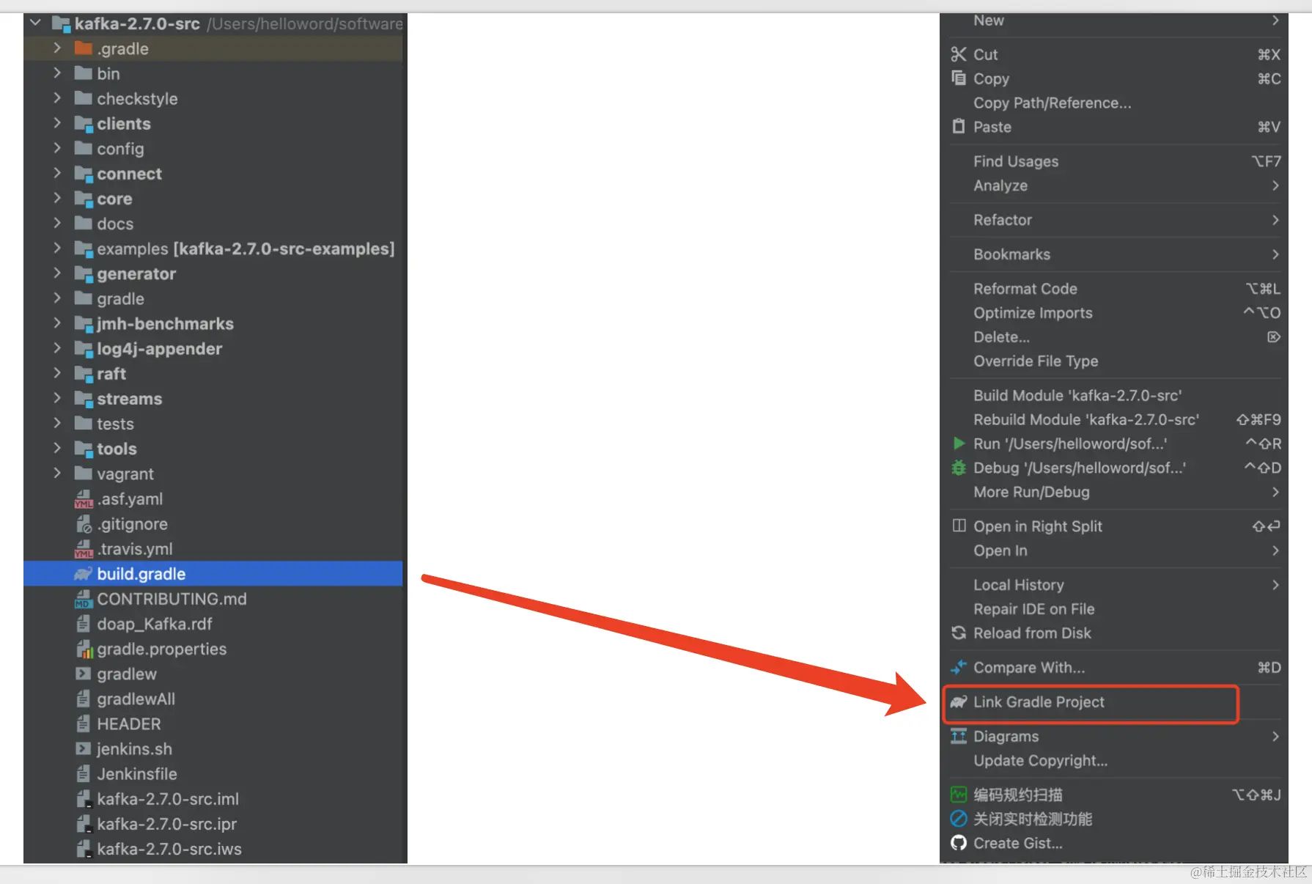Expand the .gradle folder

click(x=57, y=48)
